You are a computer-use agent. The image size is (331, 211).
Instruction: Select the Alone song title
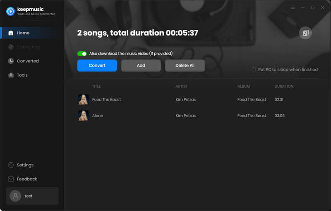98,115
